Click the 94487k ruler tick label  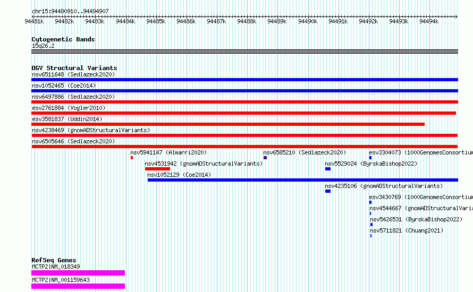216,21
